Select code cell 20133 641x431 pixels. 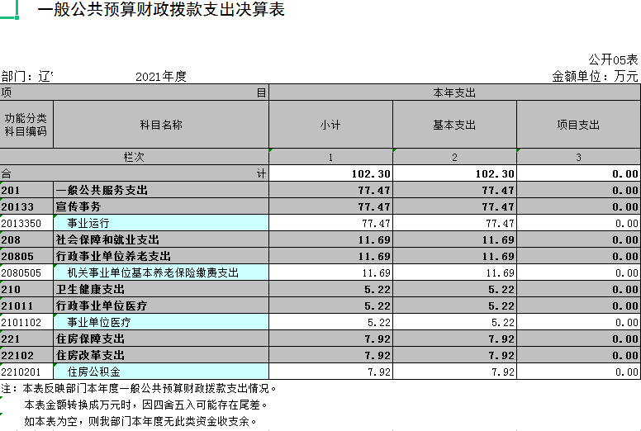tap(26, 206)
